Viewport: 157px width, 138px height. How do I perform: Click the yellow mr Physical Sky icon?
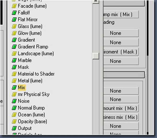coord(14,94)
